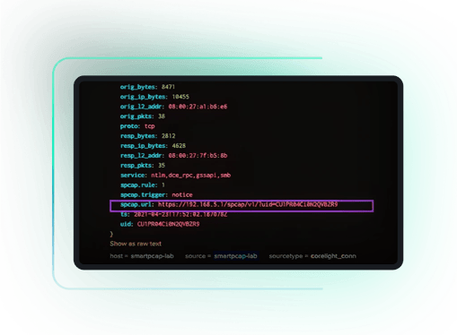Click orig_ip_bytes value 10455

click(180, 97)
